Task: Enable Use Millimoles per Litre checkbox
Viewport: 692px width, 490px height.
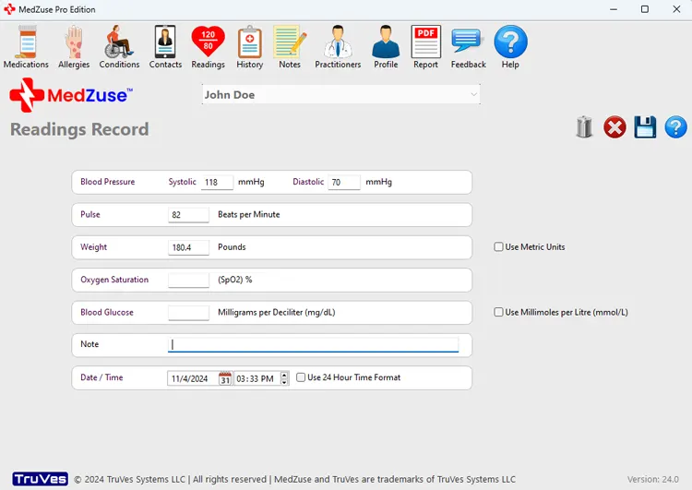Action: (x=499, y=313)
